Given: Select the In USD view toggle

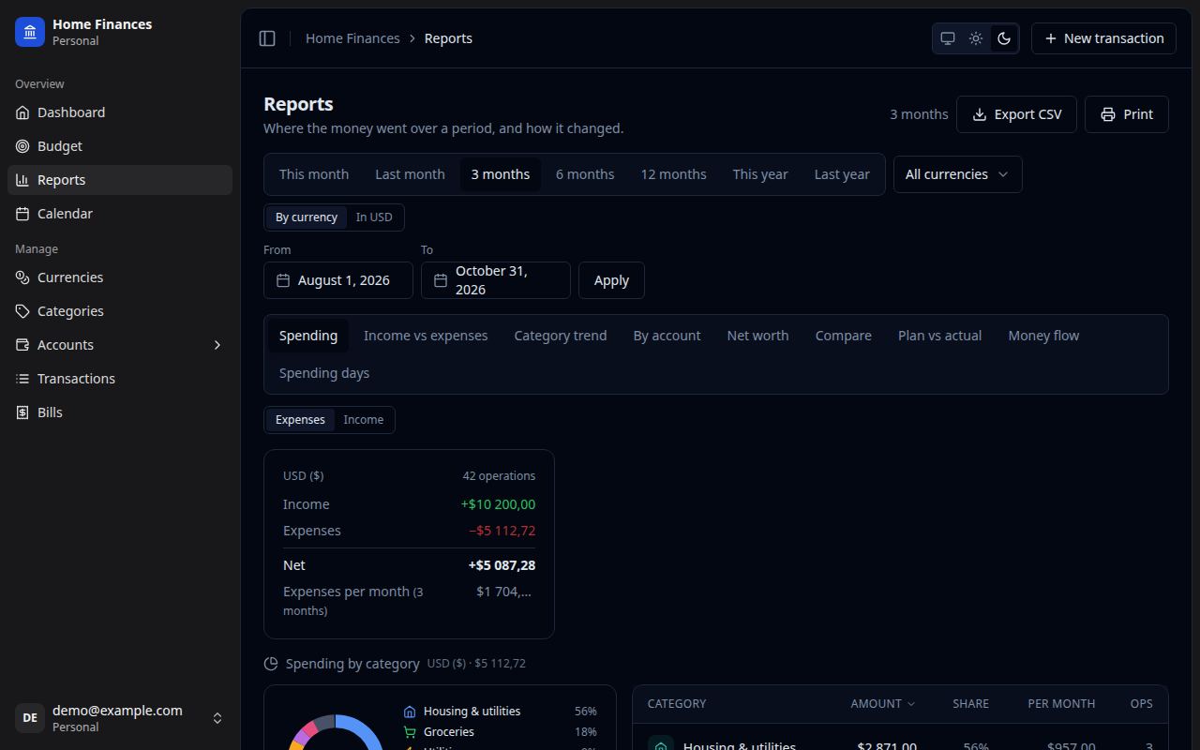Looking at the screenshot, I should coord(374,217).
